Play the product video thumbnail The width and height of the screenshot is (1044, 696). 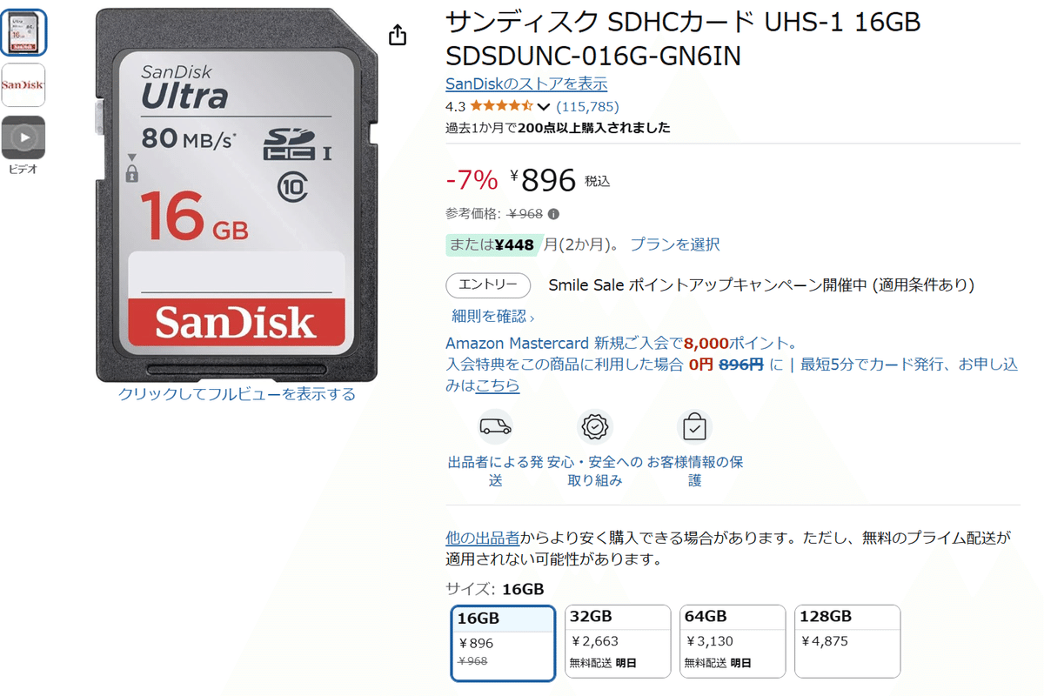tap(23, 137)
